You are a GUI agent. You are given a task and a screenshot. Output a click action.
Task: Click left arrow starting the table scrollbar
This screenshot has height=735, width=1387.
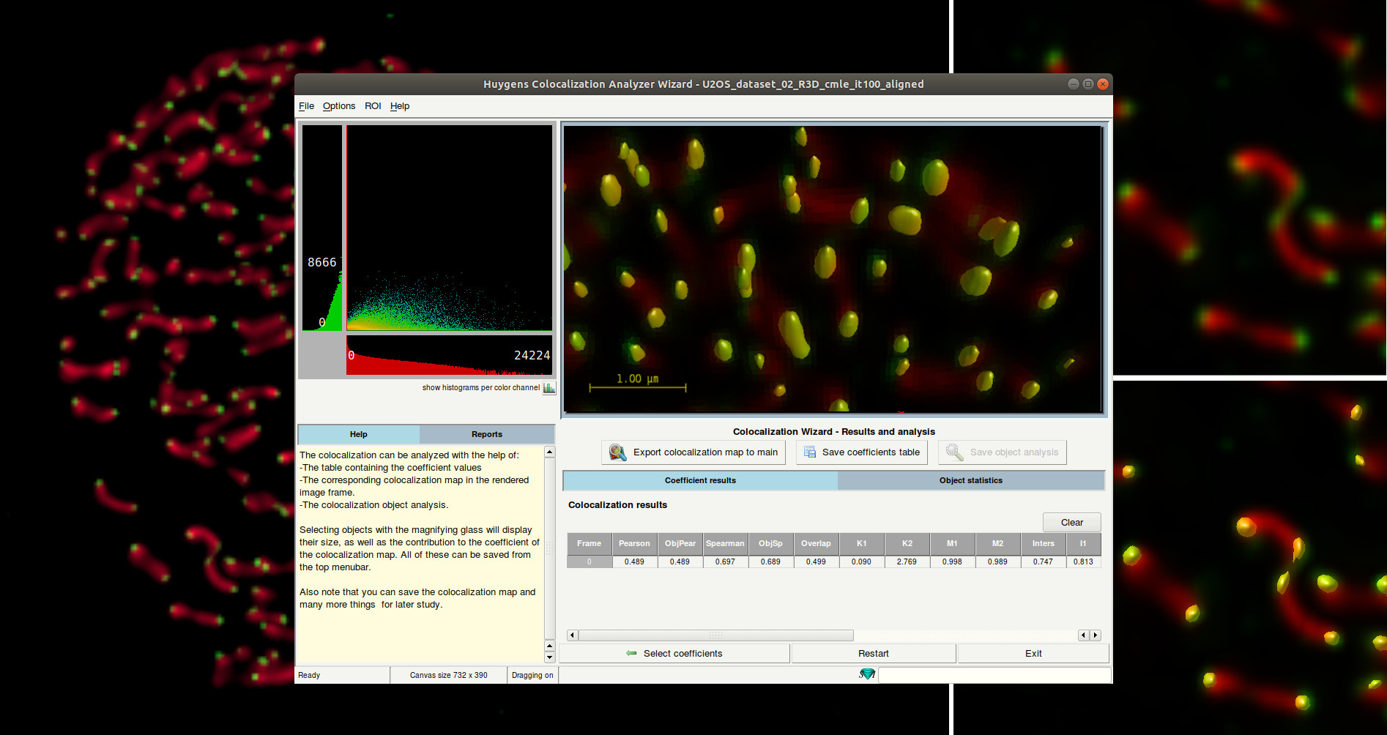coord(573,635)
